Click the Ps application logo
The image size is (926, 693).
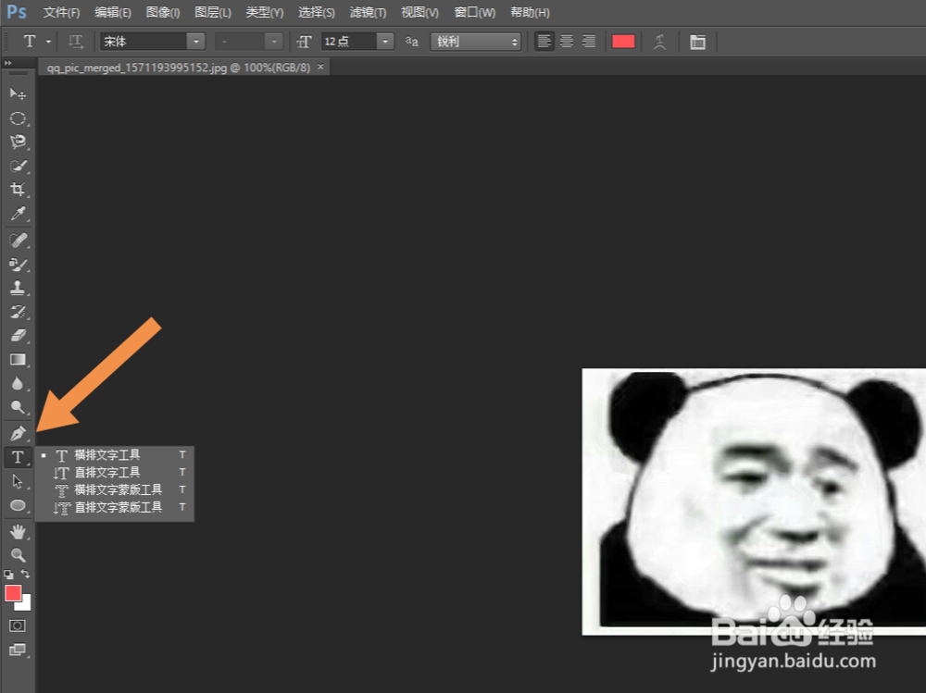pos(17,12)
